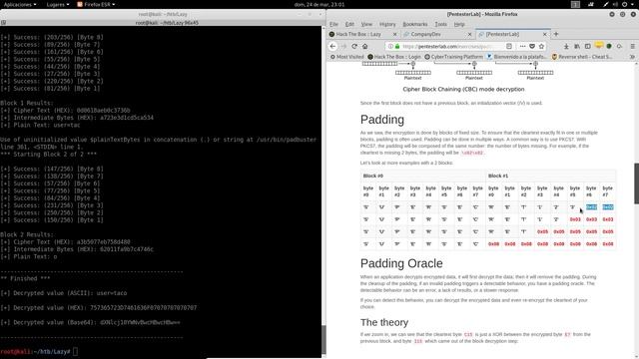The height and width of the screenshot is (359, 639).
Task: Open the Firefox Edit menu
Action: click(349, 24)
